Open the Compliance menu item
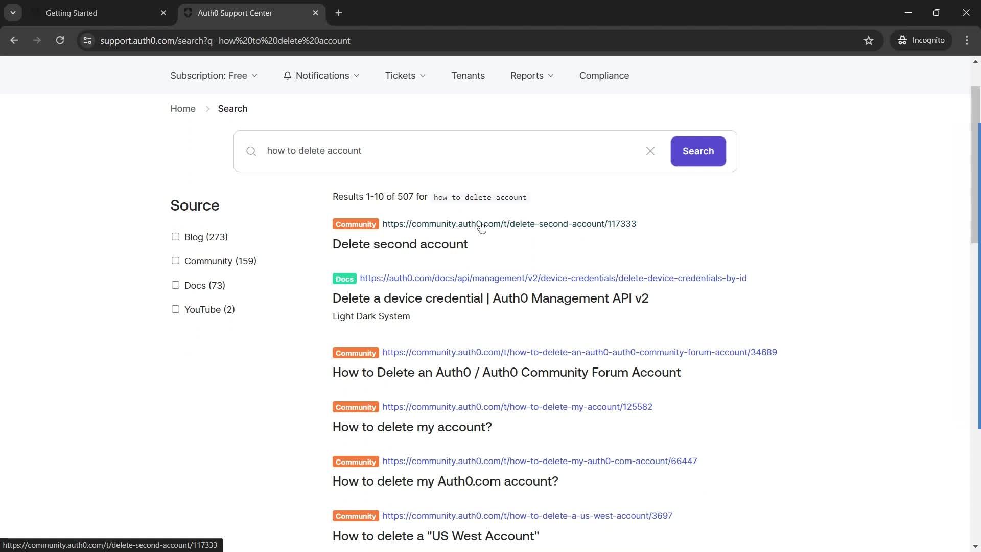981x552 pixels. [604, 76]
